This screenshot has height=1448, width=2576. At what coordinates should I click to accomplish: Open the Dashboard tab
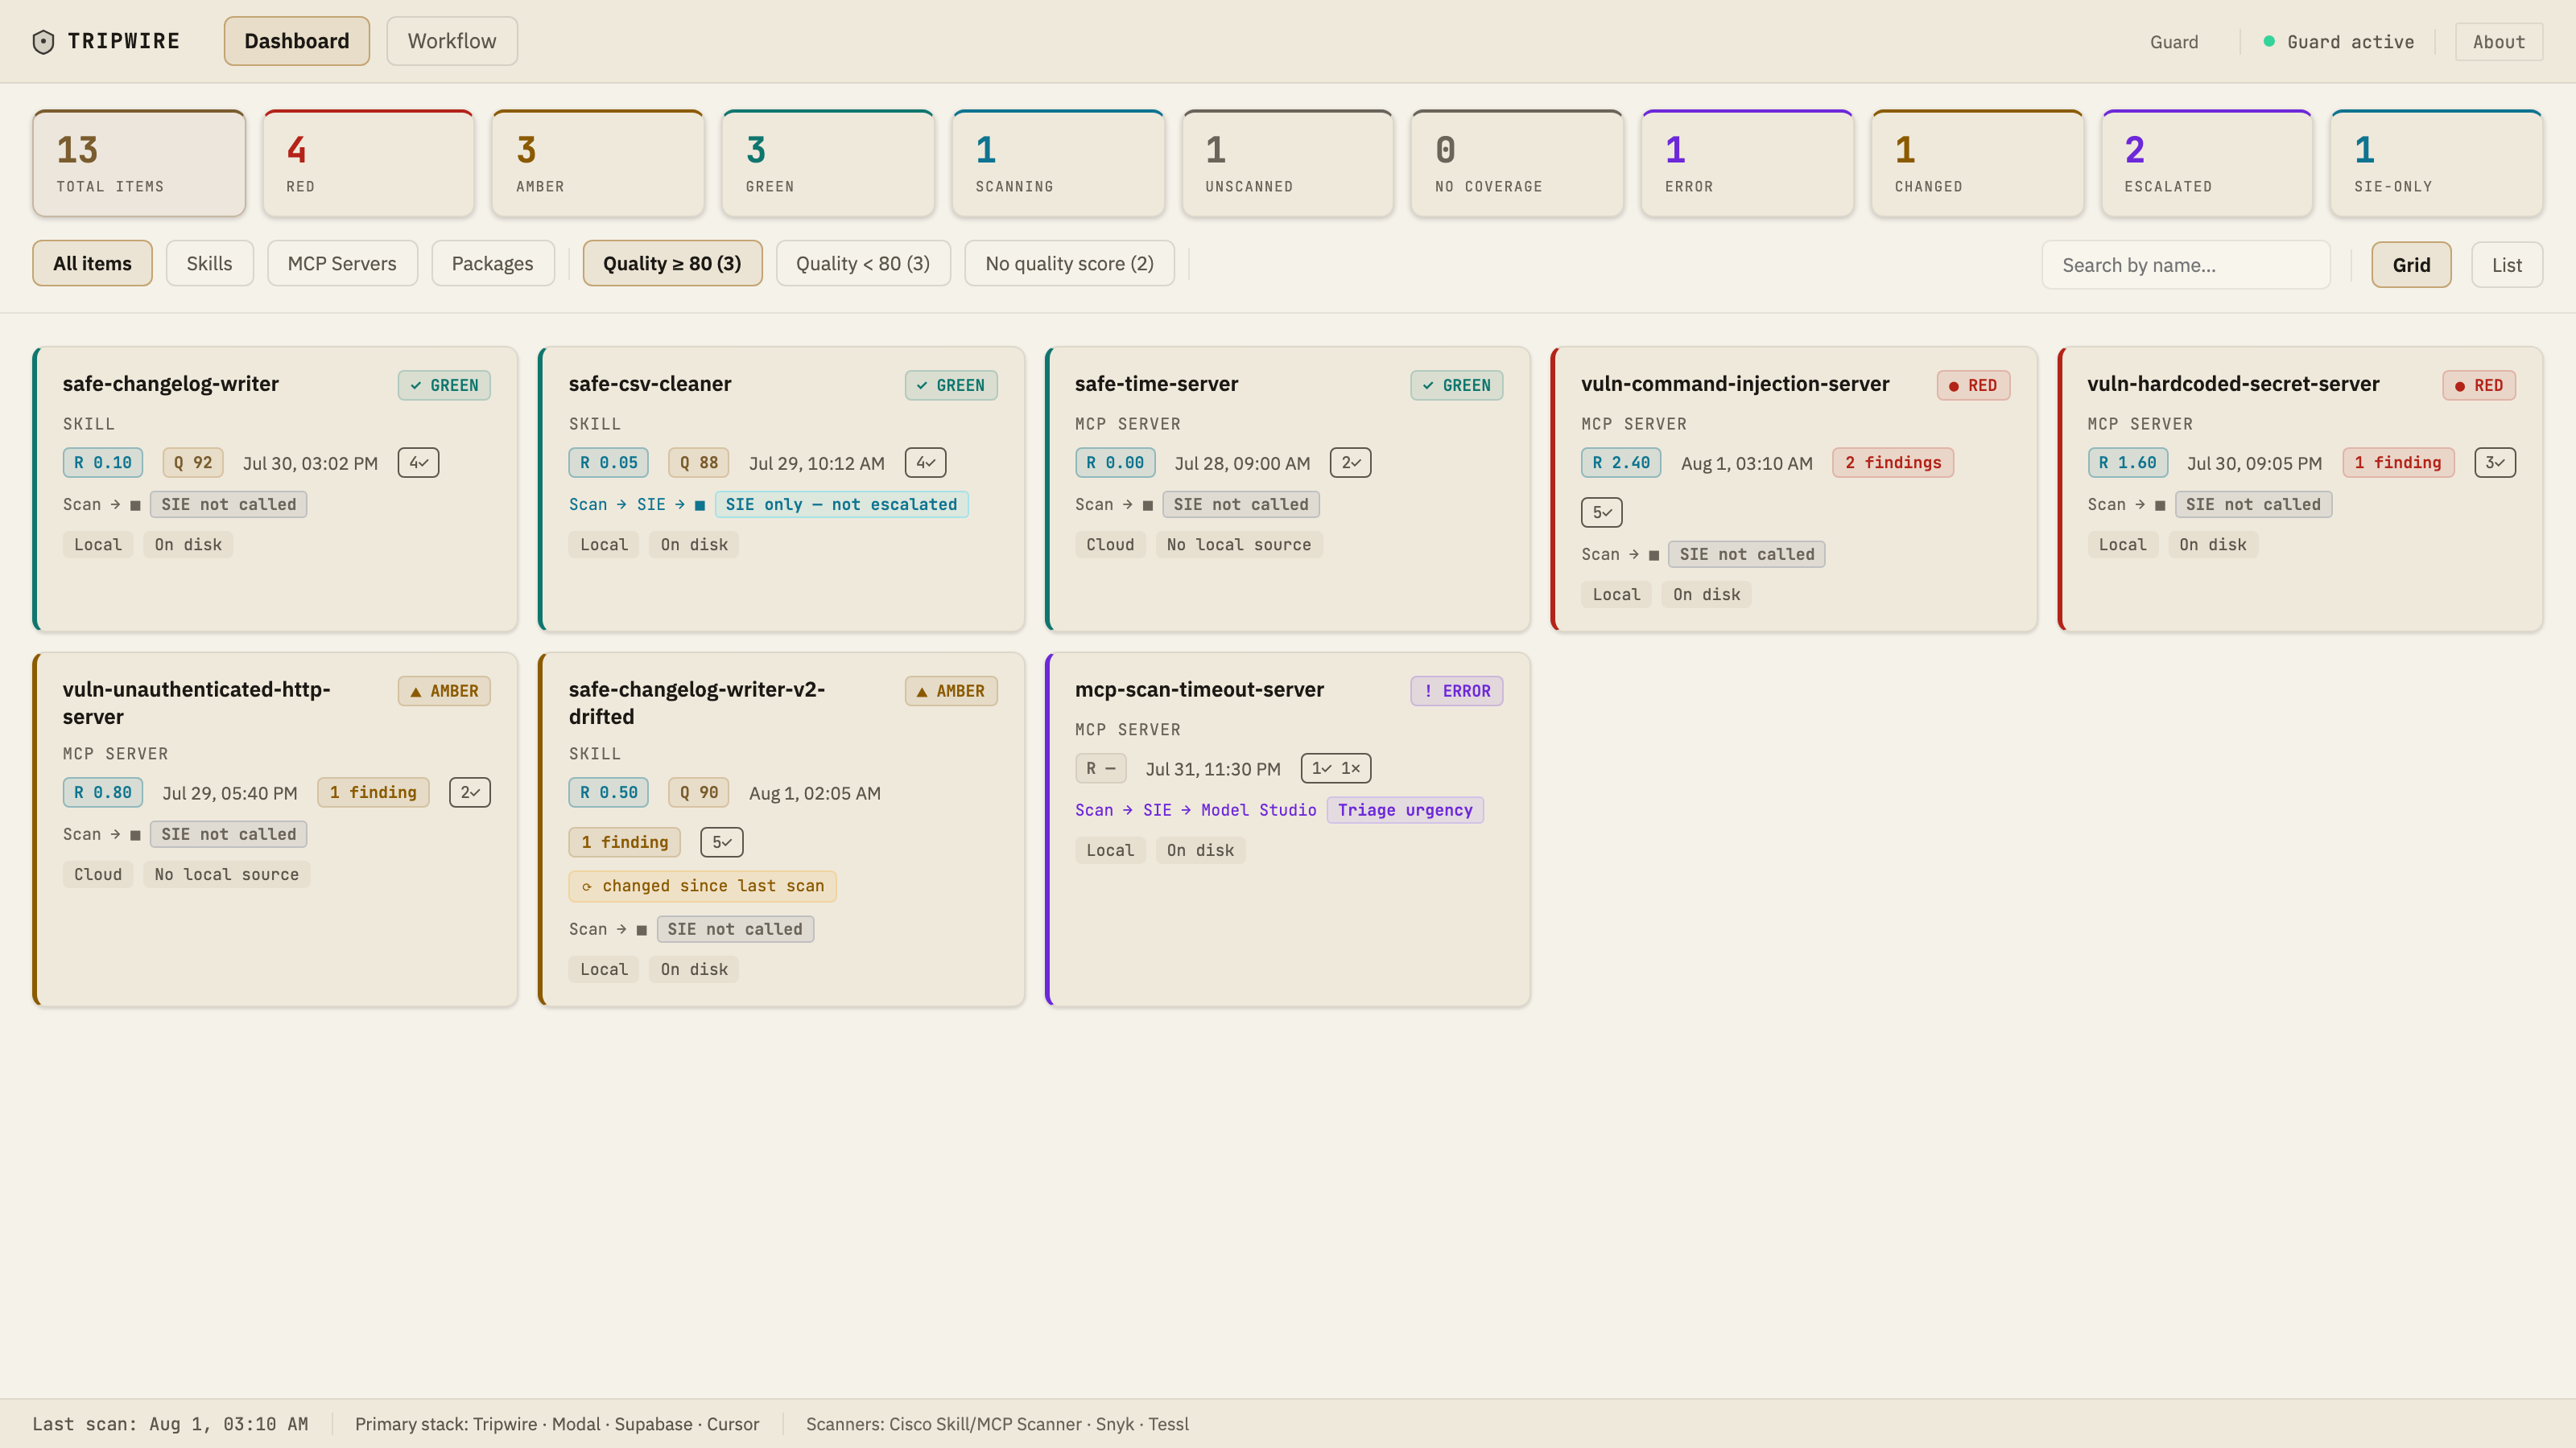(297, 41)
